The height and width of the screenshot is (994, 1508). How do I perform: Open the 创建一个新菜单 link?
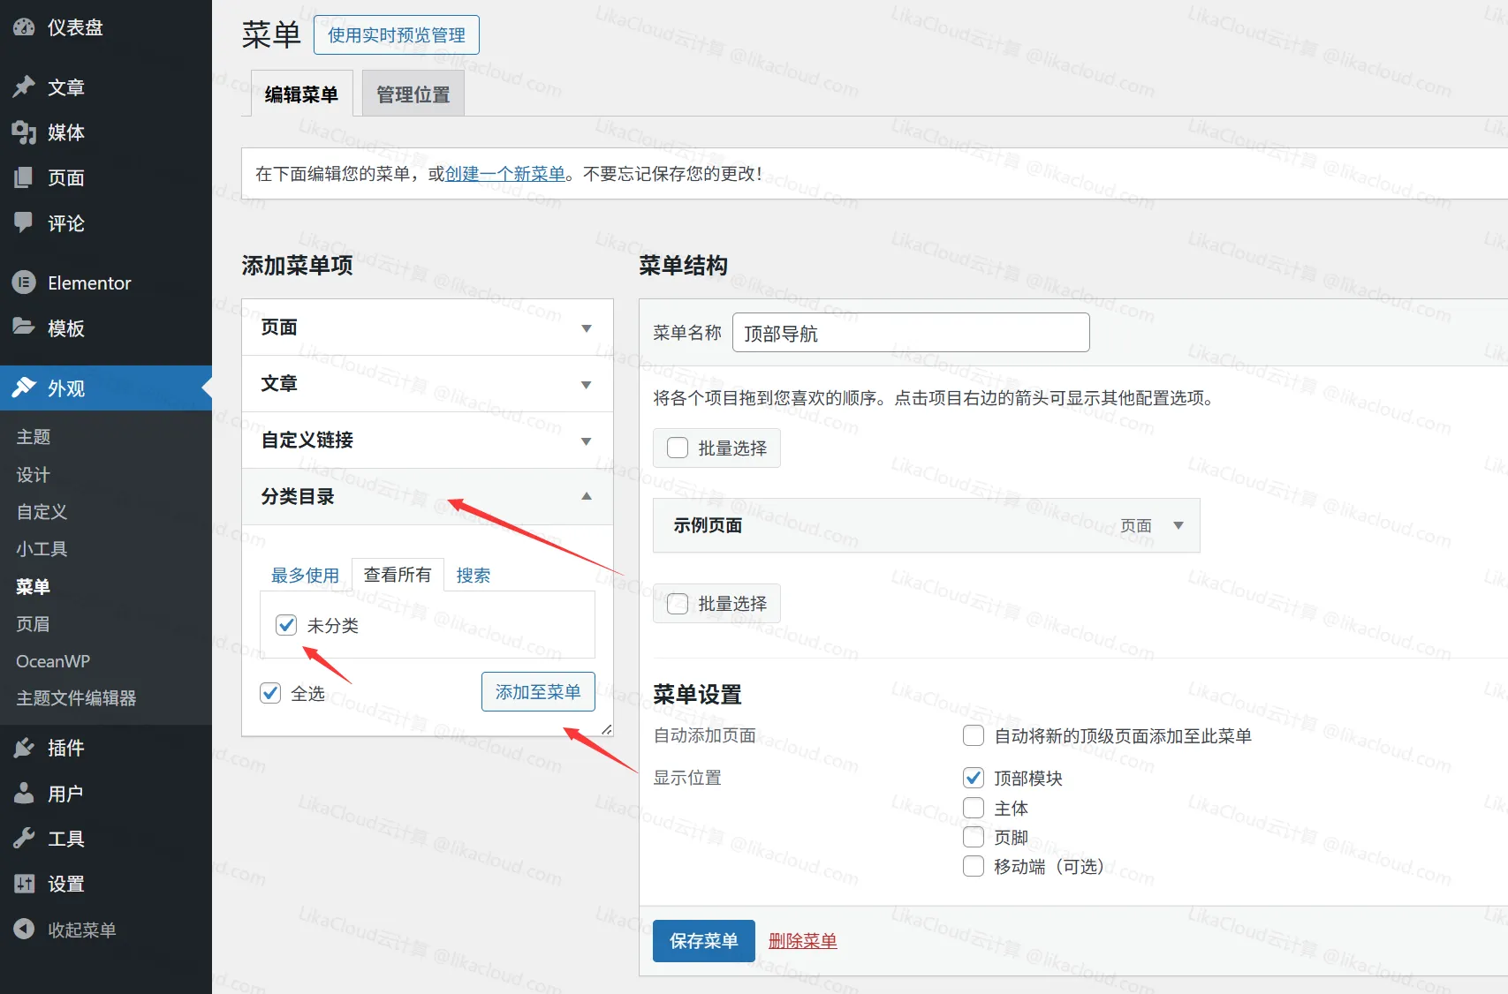click(x=503, y=173)
